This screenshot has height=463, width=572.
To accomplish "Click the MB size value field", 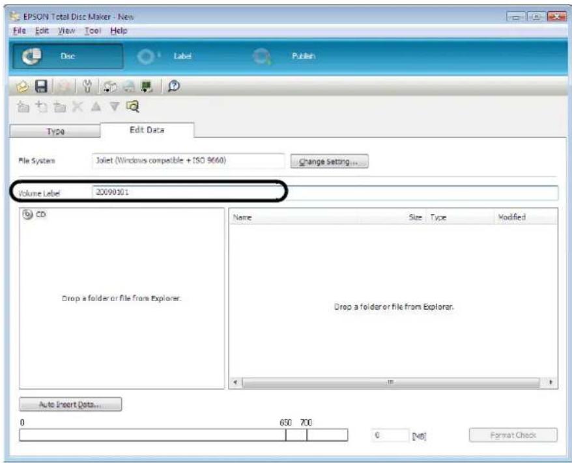I will (390, 435).
